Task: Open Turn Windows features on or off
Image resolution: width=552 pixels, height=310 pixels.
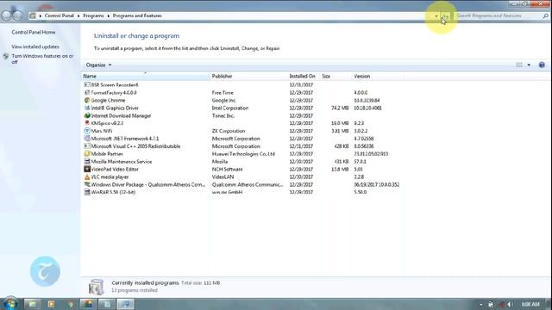Action: [x=42, y=59]
